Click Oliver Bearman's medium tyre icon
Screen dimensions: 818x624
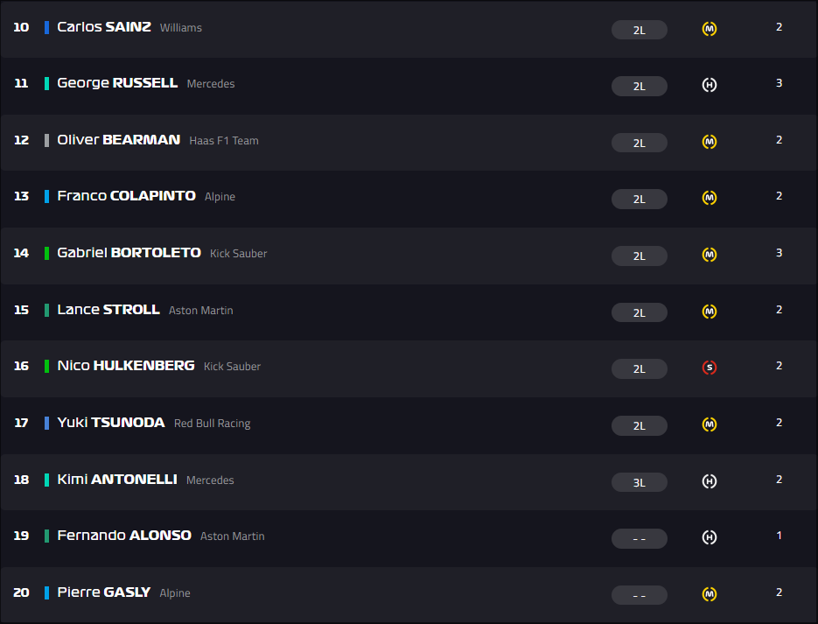710,142
